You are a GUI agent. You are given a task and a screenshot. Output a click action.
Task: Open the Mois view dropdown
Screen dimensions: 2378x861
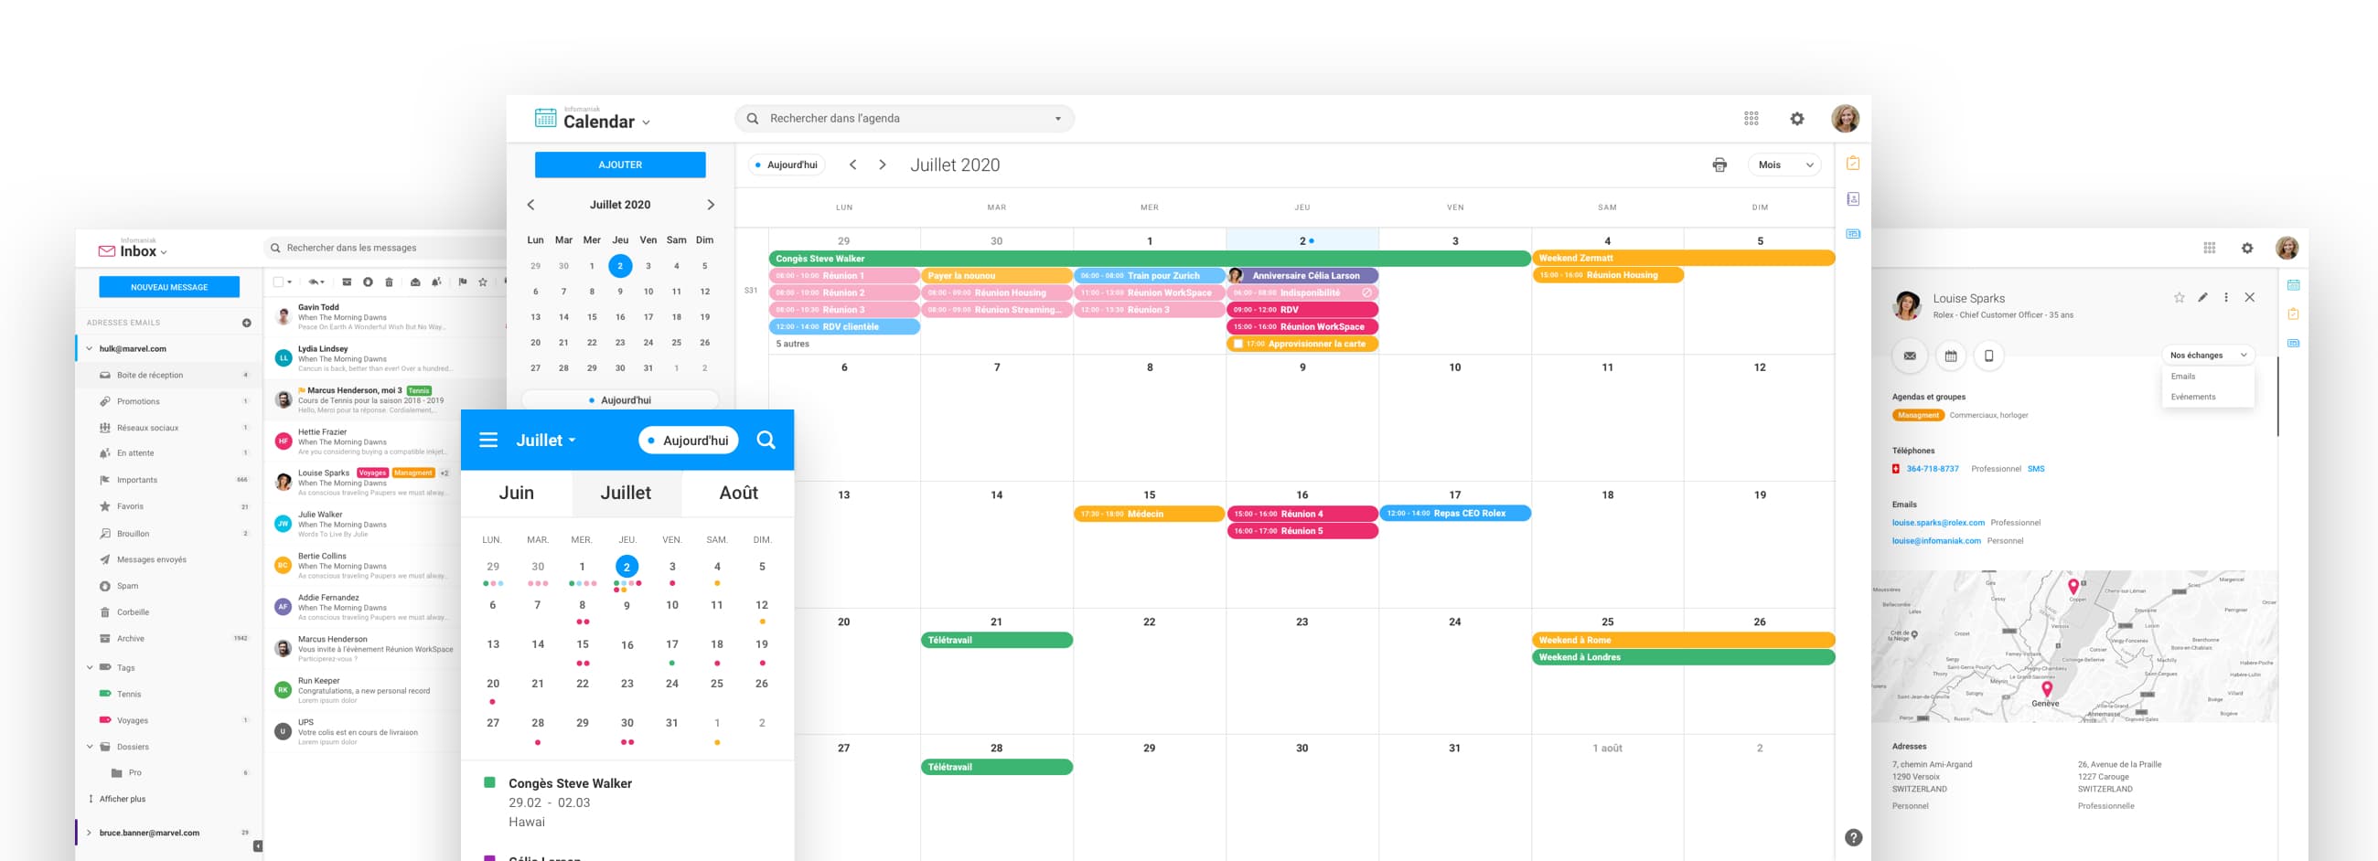1784,164
